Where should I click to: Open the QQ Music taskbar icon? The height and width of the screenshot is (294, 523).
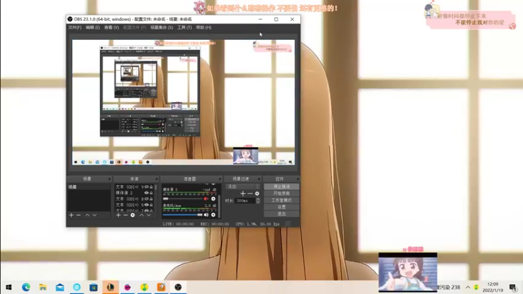tap(144, 287)
